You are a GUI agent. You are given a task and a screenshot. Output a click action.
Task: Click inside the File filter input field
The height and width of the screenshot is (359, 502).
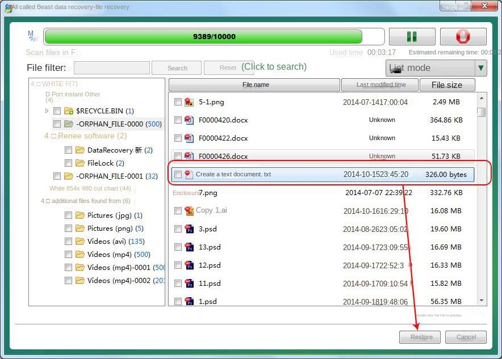111,67
